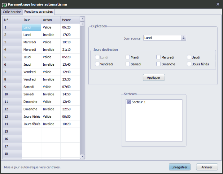Click the 06:50 time cell

click(x=70, y=116)
